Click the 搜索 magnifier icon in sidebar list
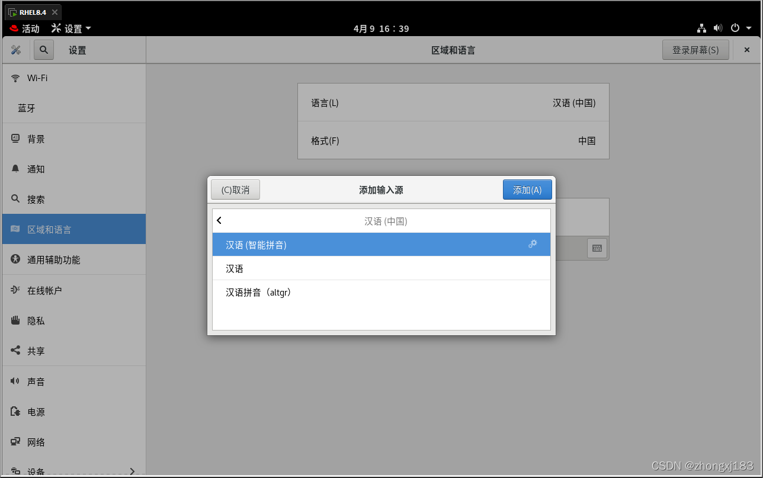The image size is (763, 478). pos(15,199)
